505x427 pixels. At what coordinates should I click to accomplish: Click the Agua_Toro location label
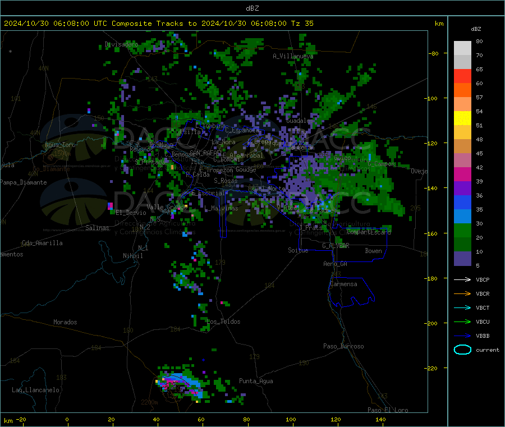pos(60,145)
